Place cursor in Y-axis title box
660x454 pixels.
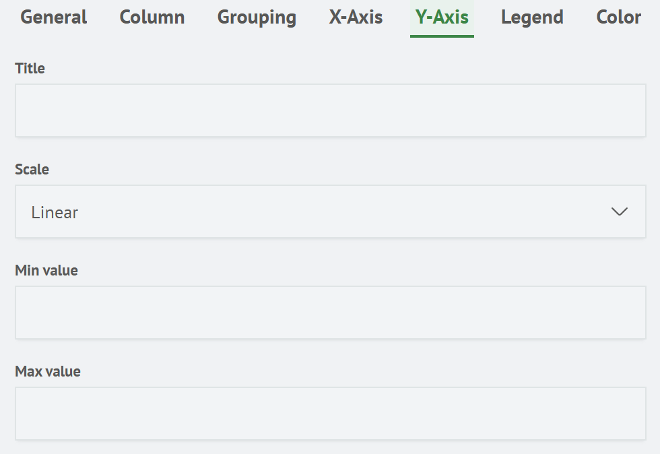pyautogui.click(x=330, y=111)
